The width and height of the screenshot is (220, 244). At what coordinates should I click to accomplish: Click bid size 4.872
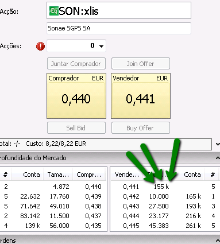click(61, 187)
